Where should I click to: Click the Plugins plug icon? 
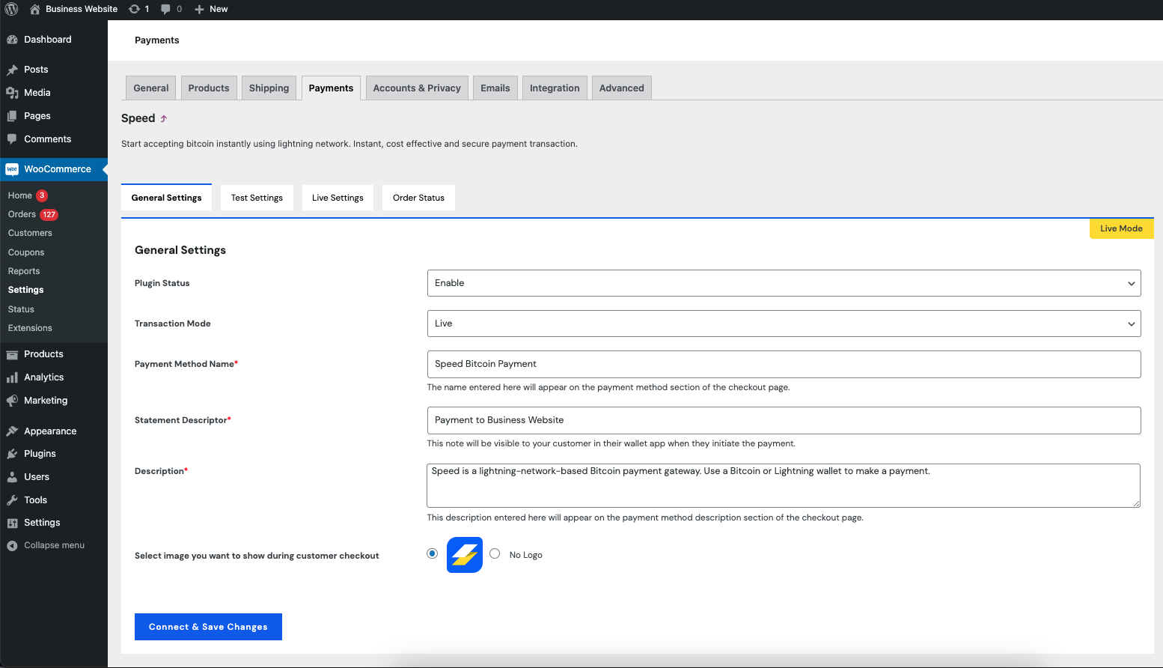tap(12, 454)
